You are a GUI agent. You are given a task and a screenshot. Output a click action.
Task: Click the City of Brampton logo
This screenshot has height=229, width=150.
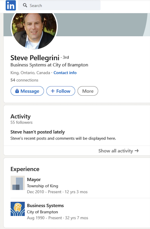click(x=18, y=209)
